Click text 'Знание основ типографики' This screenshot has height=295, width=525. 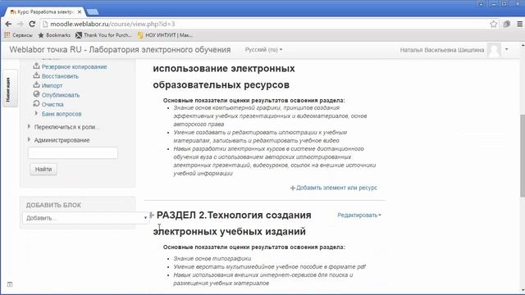pos(212,259)
